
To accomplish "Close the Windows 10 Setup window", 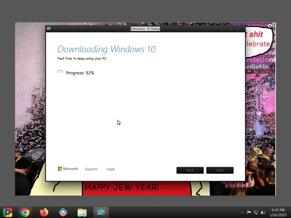I will pos(238,29).
